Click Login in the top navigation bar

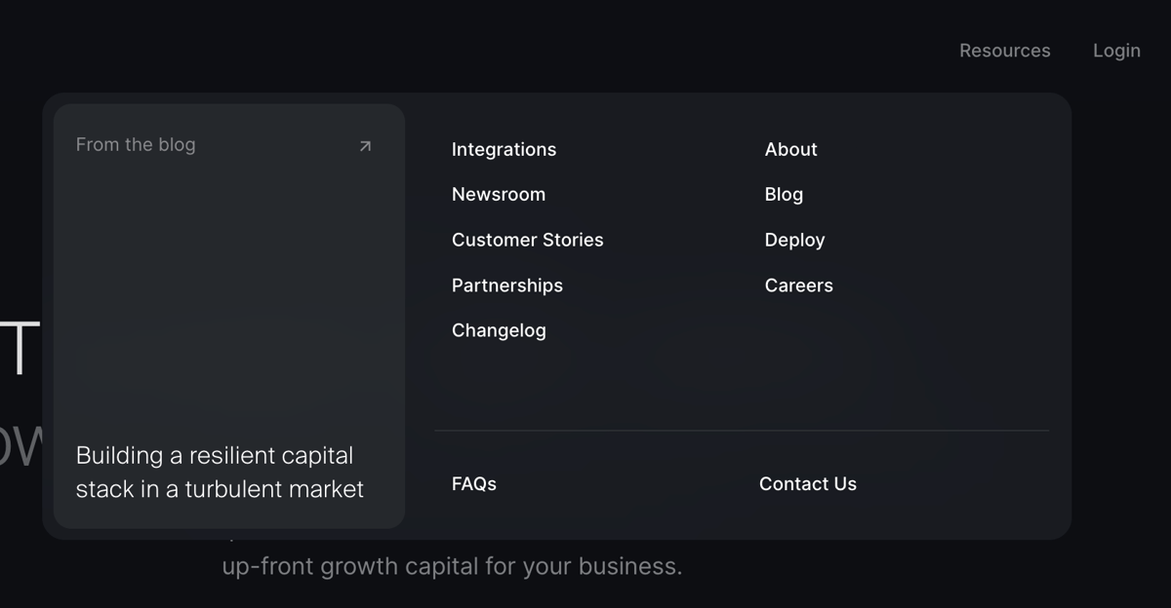coord(1116,50)
